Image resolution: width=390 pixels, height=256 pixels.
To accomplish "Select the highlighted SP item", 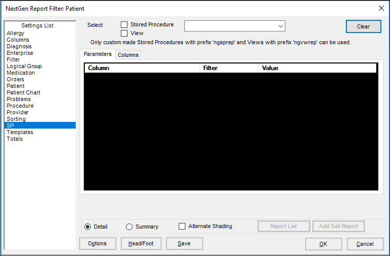I will click(x=40, y=125).
